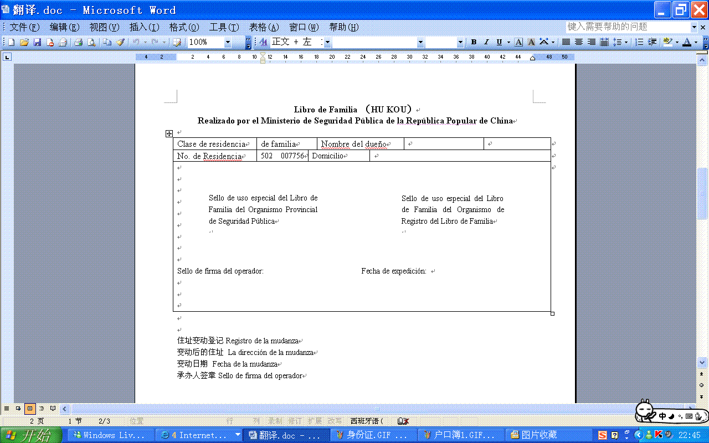
Task: Toggle bold formatting
Action: coord(474,42)
